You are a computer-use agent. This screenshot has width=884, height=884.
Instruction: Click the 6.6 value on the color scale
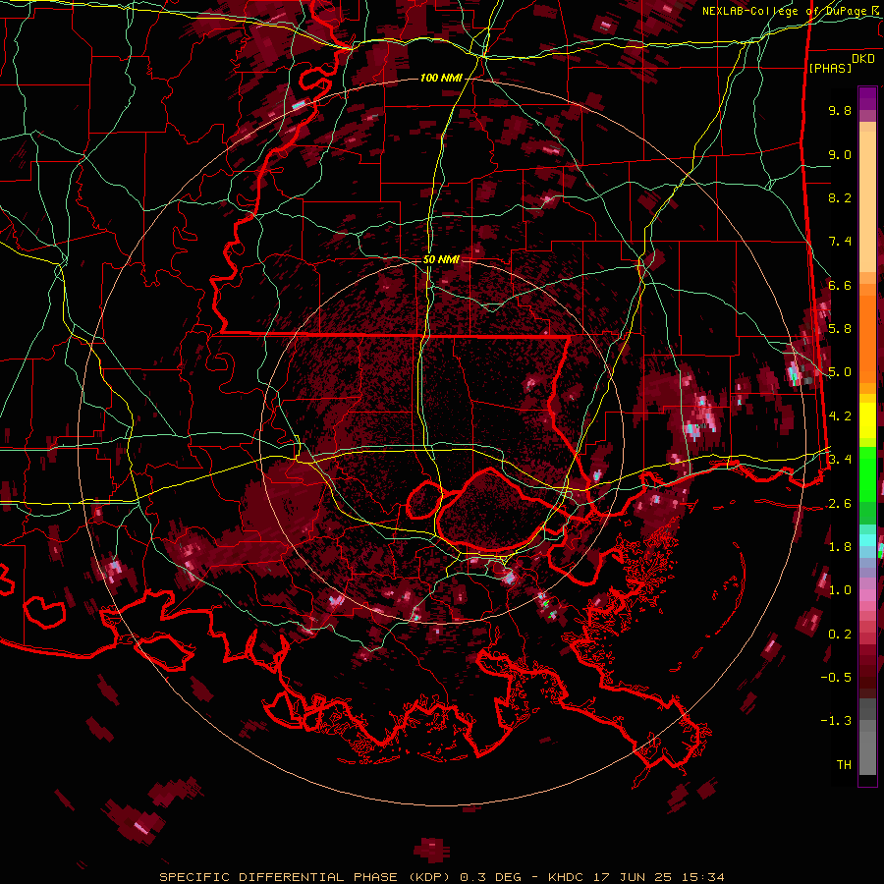point(840,285)
